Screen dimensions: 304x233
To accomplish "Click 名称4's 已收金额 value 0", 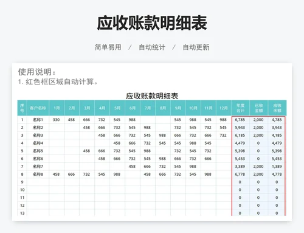I will pos(258,143).
